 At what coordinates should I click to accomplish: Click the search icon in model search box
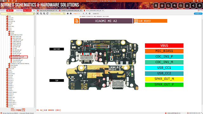34,14
